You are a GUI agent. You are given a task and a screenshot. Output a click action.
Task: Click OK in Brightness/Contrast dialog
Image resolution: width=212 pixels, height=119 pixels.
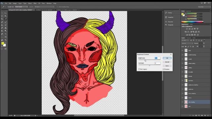point(167,58)
